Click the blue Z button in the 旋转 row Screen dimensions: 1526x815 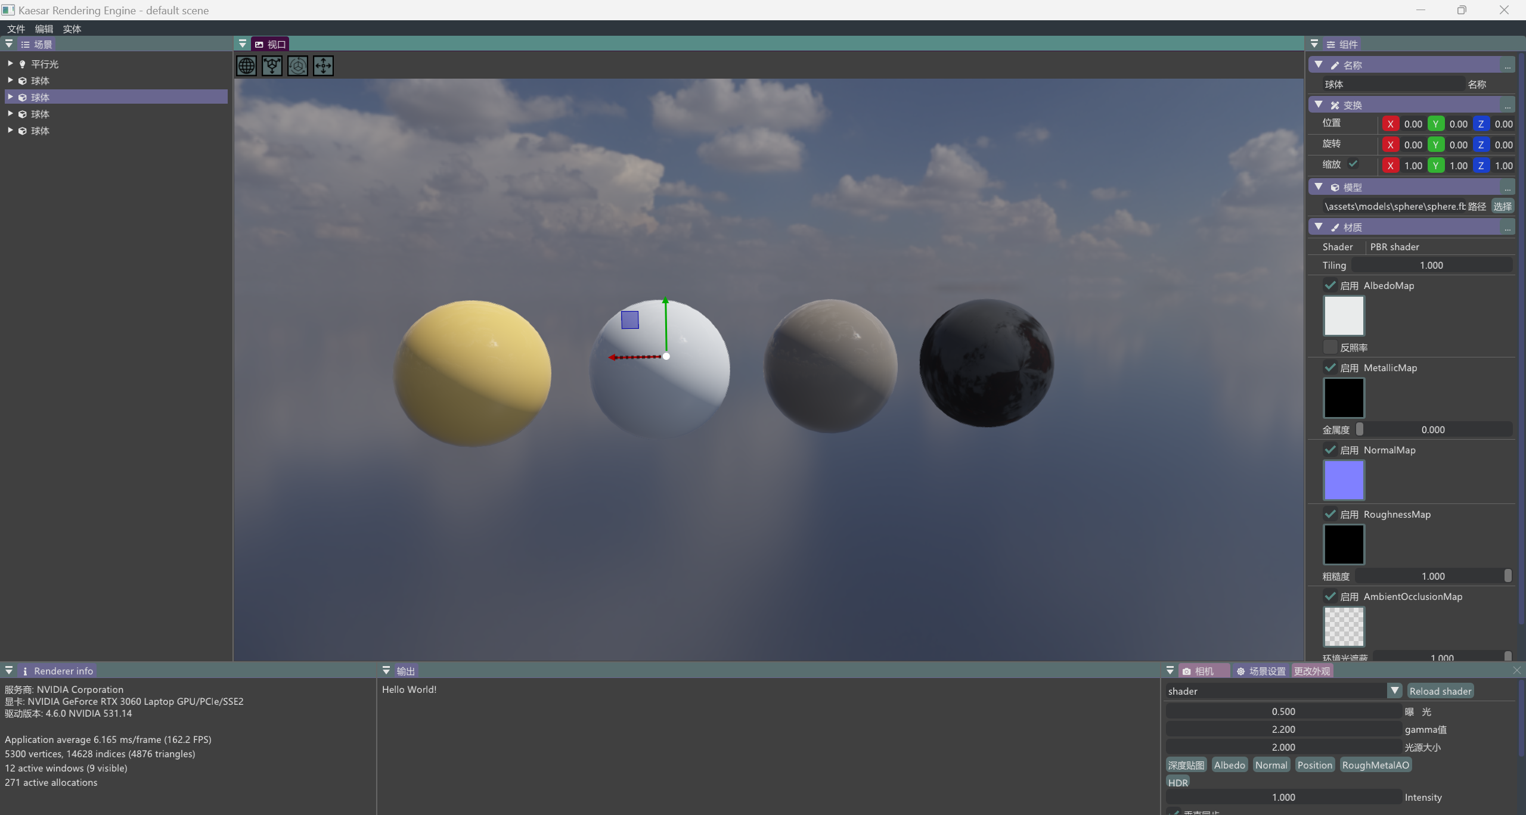(1481, 145)
